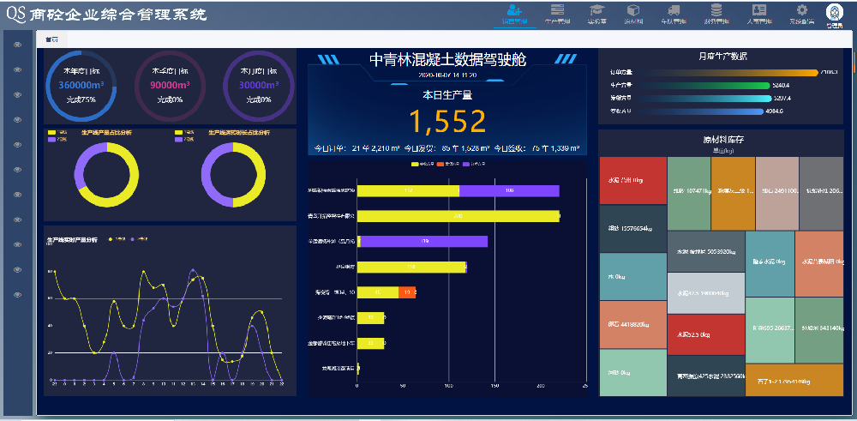Select the 水泥52.5 0kg red treemap tile
857x421 pixels.
pos(706,334)
